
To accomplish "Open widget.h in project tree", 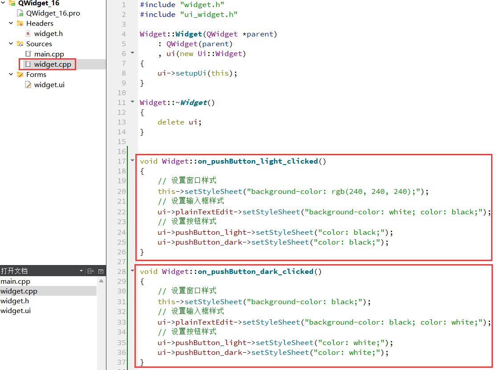I will click(49, 33).
